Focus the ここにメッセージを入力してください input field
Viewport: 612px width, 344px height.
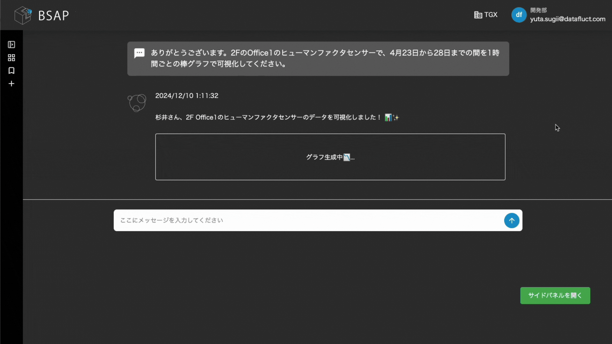coord(306,220)
